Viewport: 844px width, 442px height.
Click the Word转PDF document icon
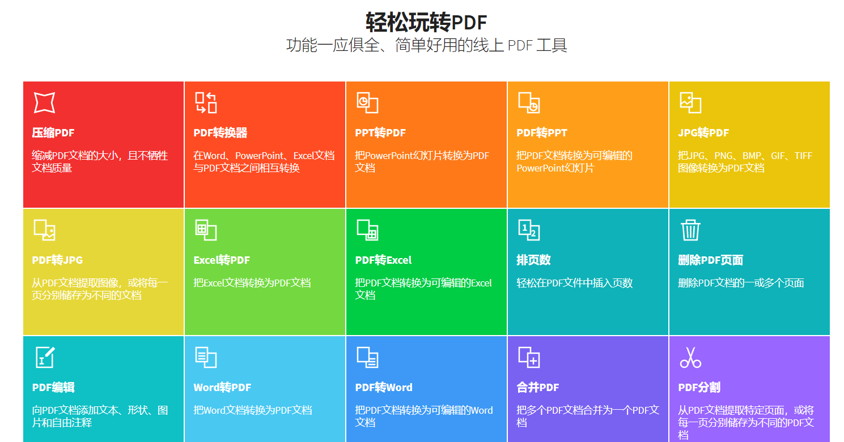click(206, 357)
